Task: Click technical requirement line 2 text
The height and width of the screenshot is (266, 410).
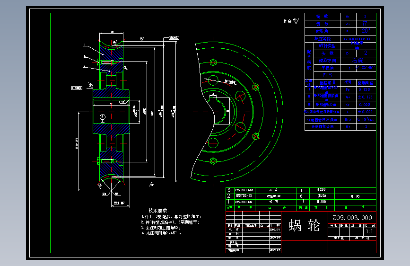Action: pos(170,222)
